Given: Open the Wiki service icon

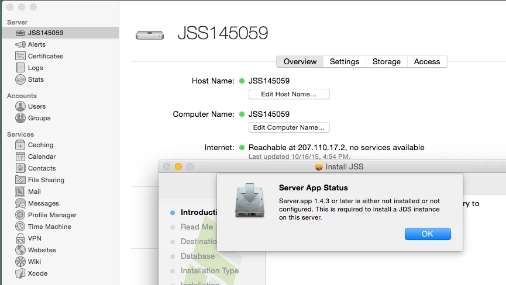Looking at the screenshot, I should (x=20, y=262).
